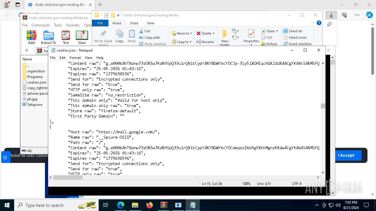Click Edge browser essentials heart icon
Screen dimensions: 376x211
click(x=344, y=15)
